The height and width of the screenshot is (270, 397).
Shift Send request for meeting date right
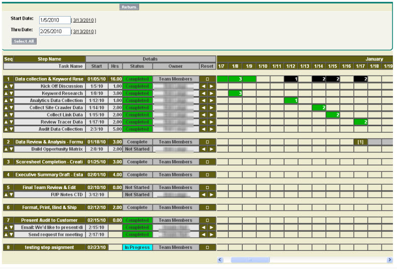[212, 234]
